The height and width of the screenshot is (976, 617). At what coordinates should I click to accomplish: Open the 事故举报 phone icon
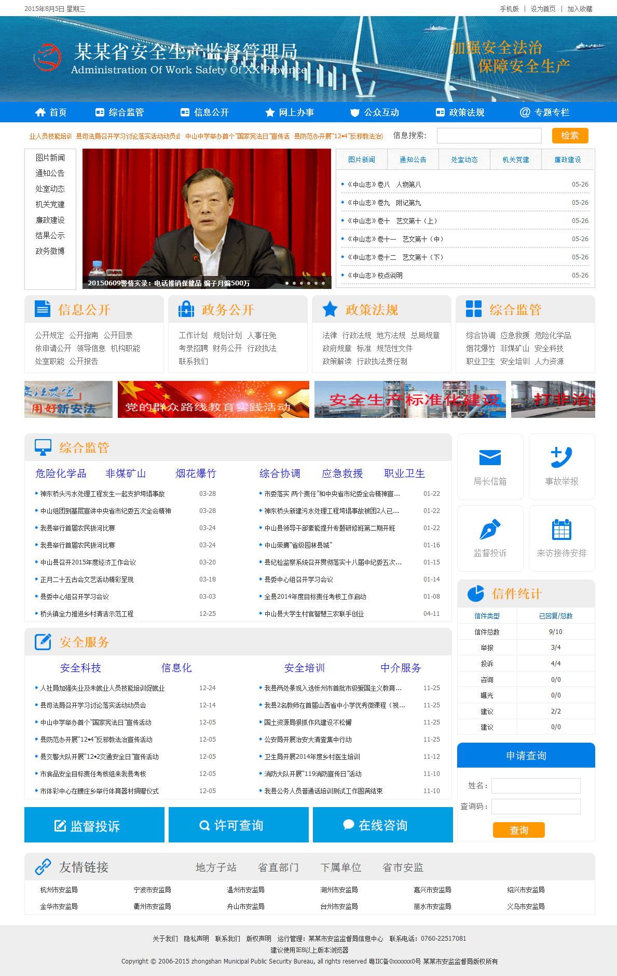point(561,457)
